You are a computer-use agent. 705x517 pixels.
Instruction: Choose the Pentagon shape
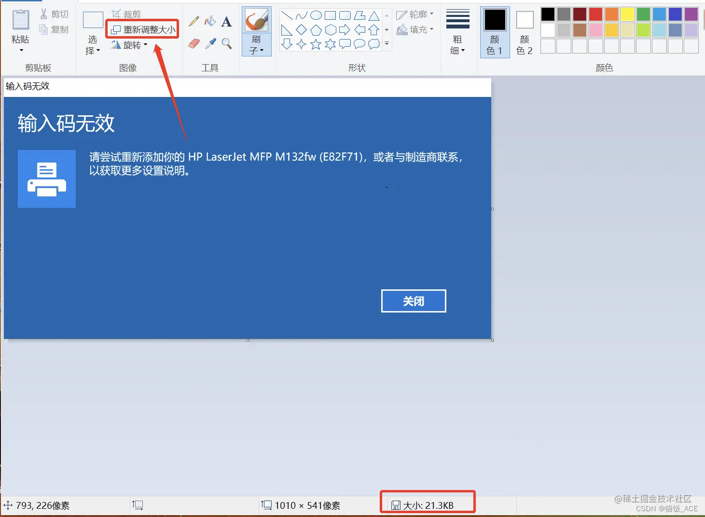pyautogui.click(x=316, y=30)
